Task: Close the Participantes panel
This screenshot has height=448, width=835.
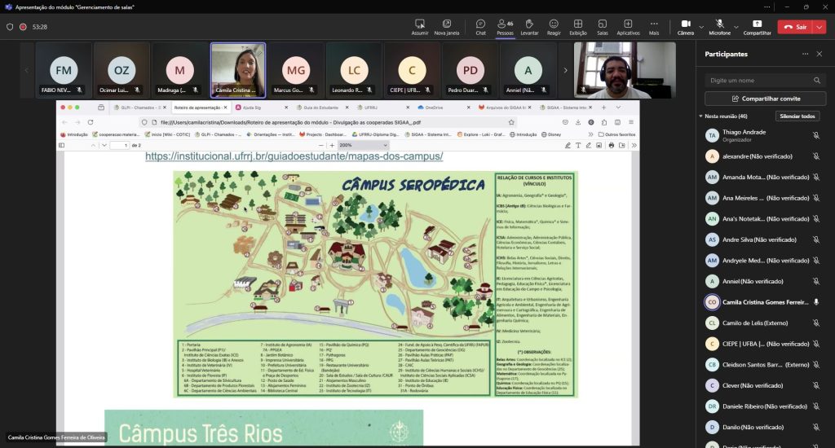Action: [819, 54]
